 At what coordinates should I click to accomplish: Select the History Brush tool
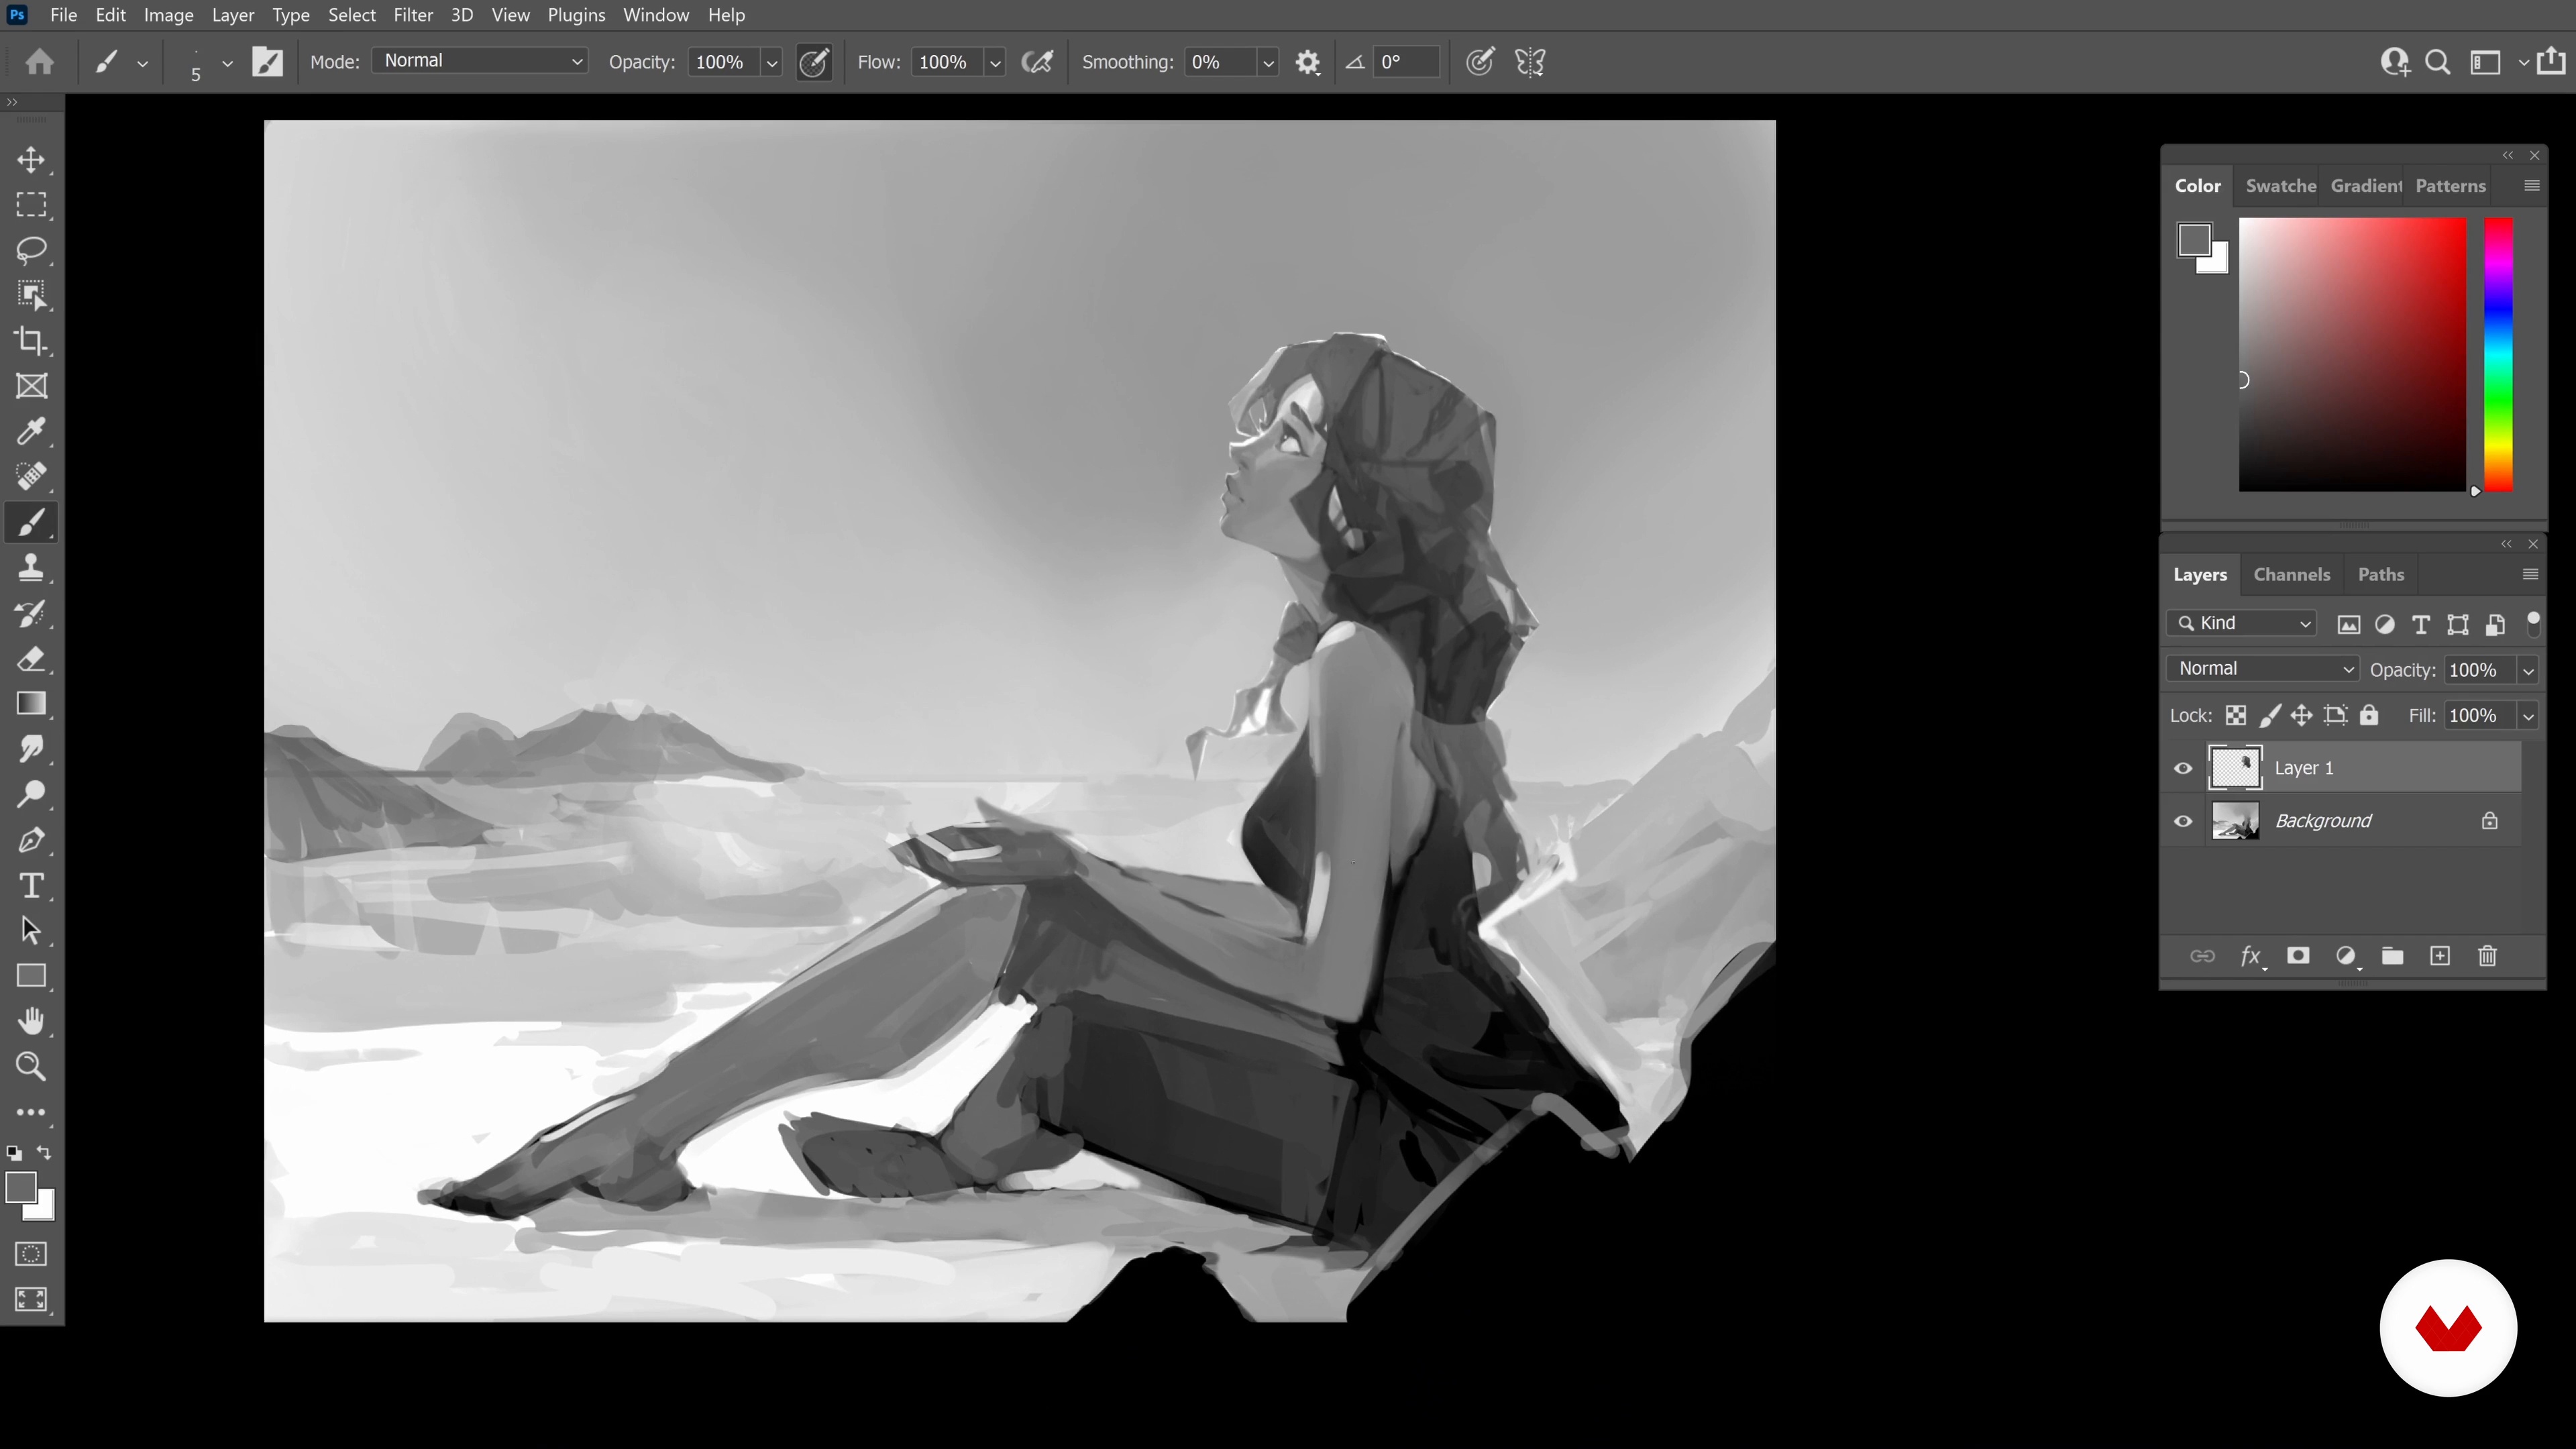point(31,613)
